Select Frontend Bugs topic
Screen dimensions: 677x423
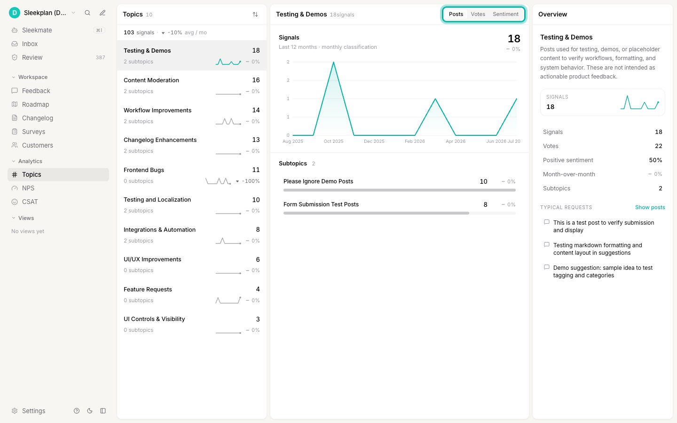(192, 175)
